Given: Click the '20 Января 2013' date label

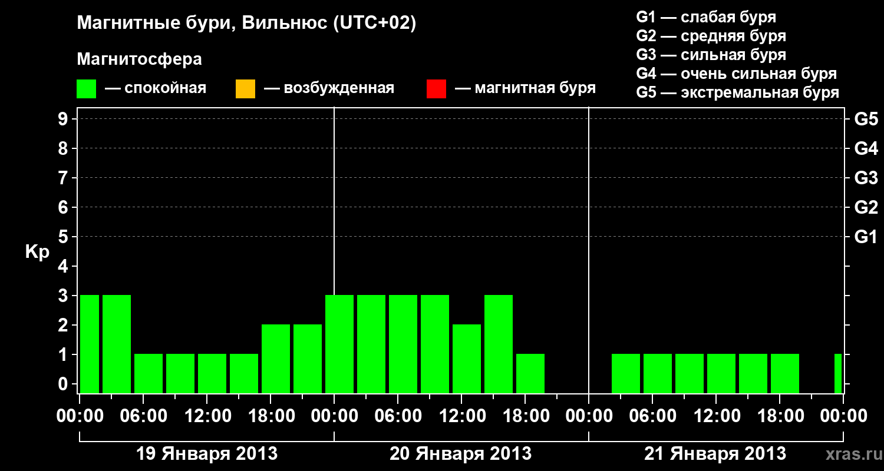Looking at the screenshot, I should pyautogui.click(x=461, y=454).
